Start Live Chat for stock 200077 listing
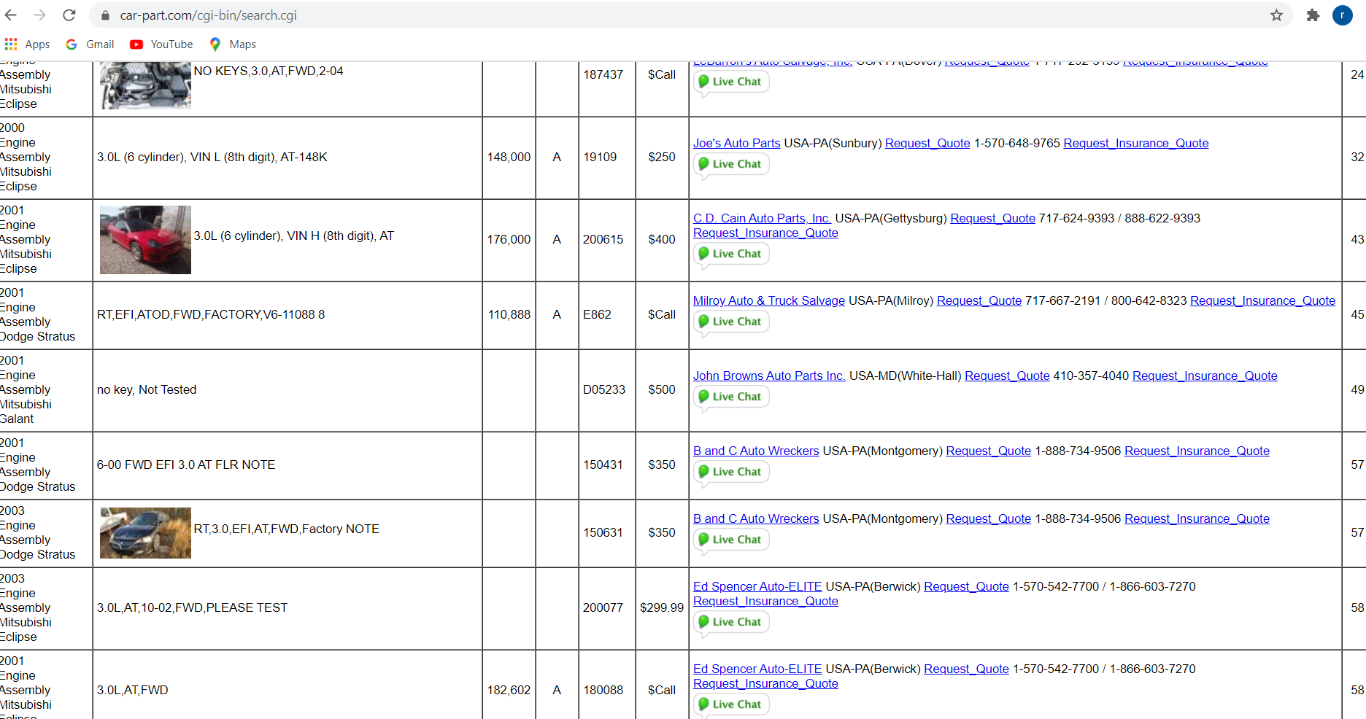Image resolution: width=1366 pixels, height=719 pixels. pyautogui.click(x=731, y=622)
